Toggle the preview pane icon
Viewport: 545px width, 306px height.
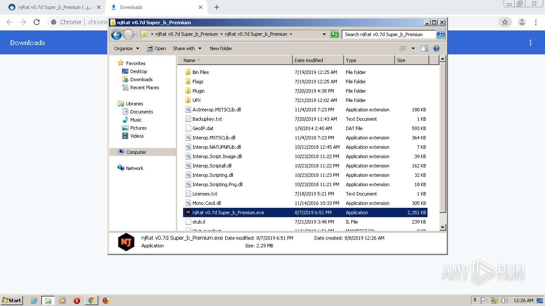point(424,48)
